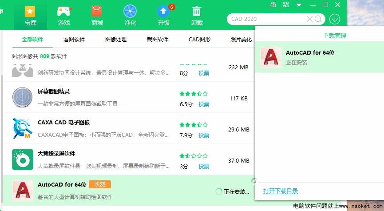Click the search magnifier icon

pyautogui.click(x=318, y=19)
